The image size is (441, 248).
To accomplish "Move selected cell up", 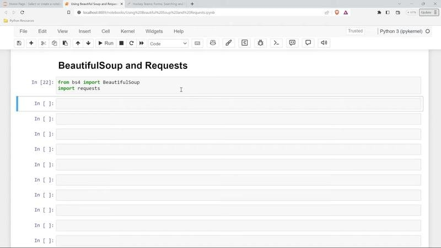I will pyautogui.click(x=78, y=43).
